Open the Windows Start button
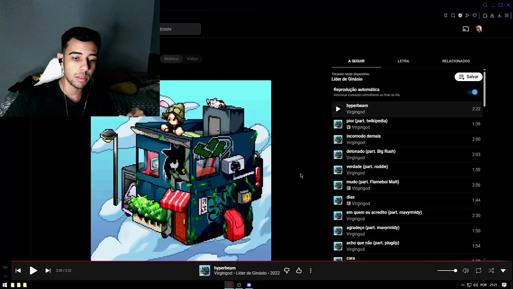513x289 pixels. click(x=5, y=285)
